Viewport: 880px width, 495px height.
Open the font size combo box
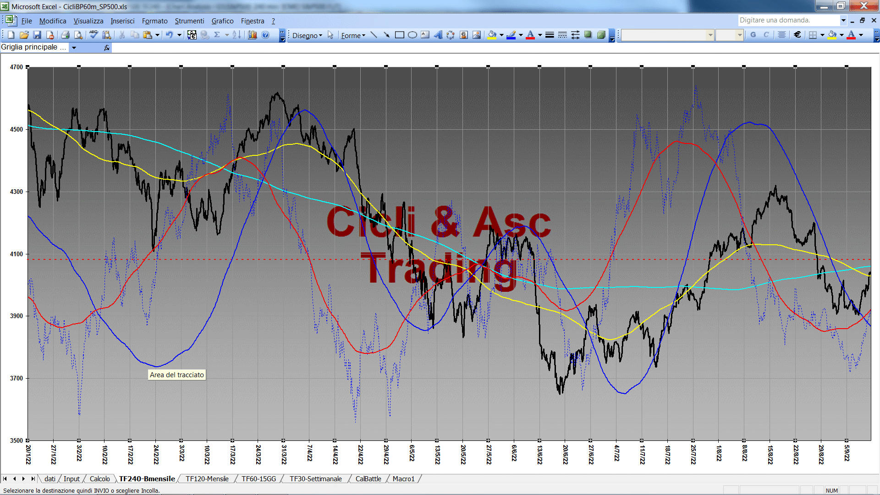729,35
